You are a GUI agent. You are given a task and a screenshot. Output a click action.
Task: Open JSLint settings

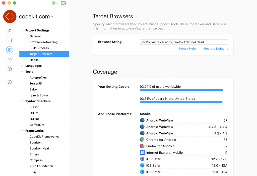[x=34, y=113]
